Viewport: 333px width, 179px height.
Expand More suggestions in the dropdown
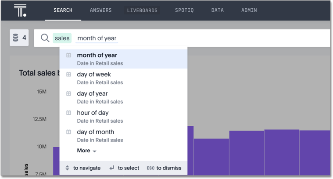pos(86,151)
